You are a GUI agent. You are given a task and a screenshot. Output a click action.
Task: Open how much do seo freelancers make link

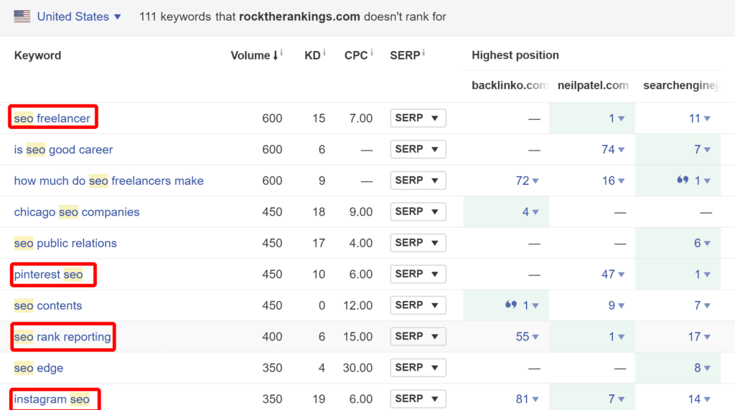pos(109,181)
